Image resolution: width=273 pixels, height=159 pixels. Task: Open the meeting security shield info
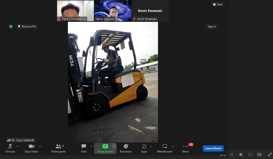point(11,27)
